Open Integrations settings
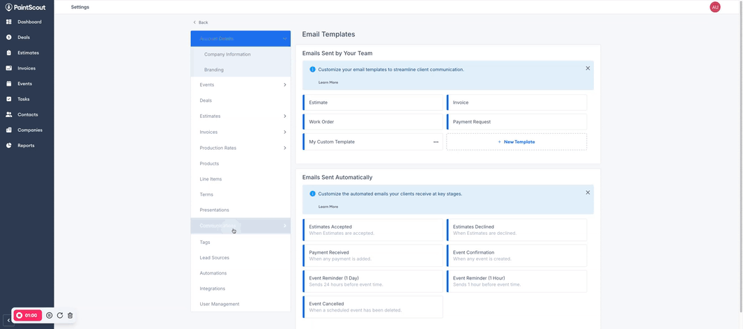Image resolution: width=743 pixels, height=329 pixels. coord(240,289)
